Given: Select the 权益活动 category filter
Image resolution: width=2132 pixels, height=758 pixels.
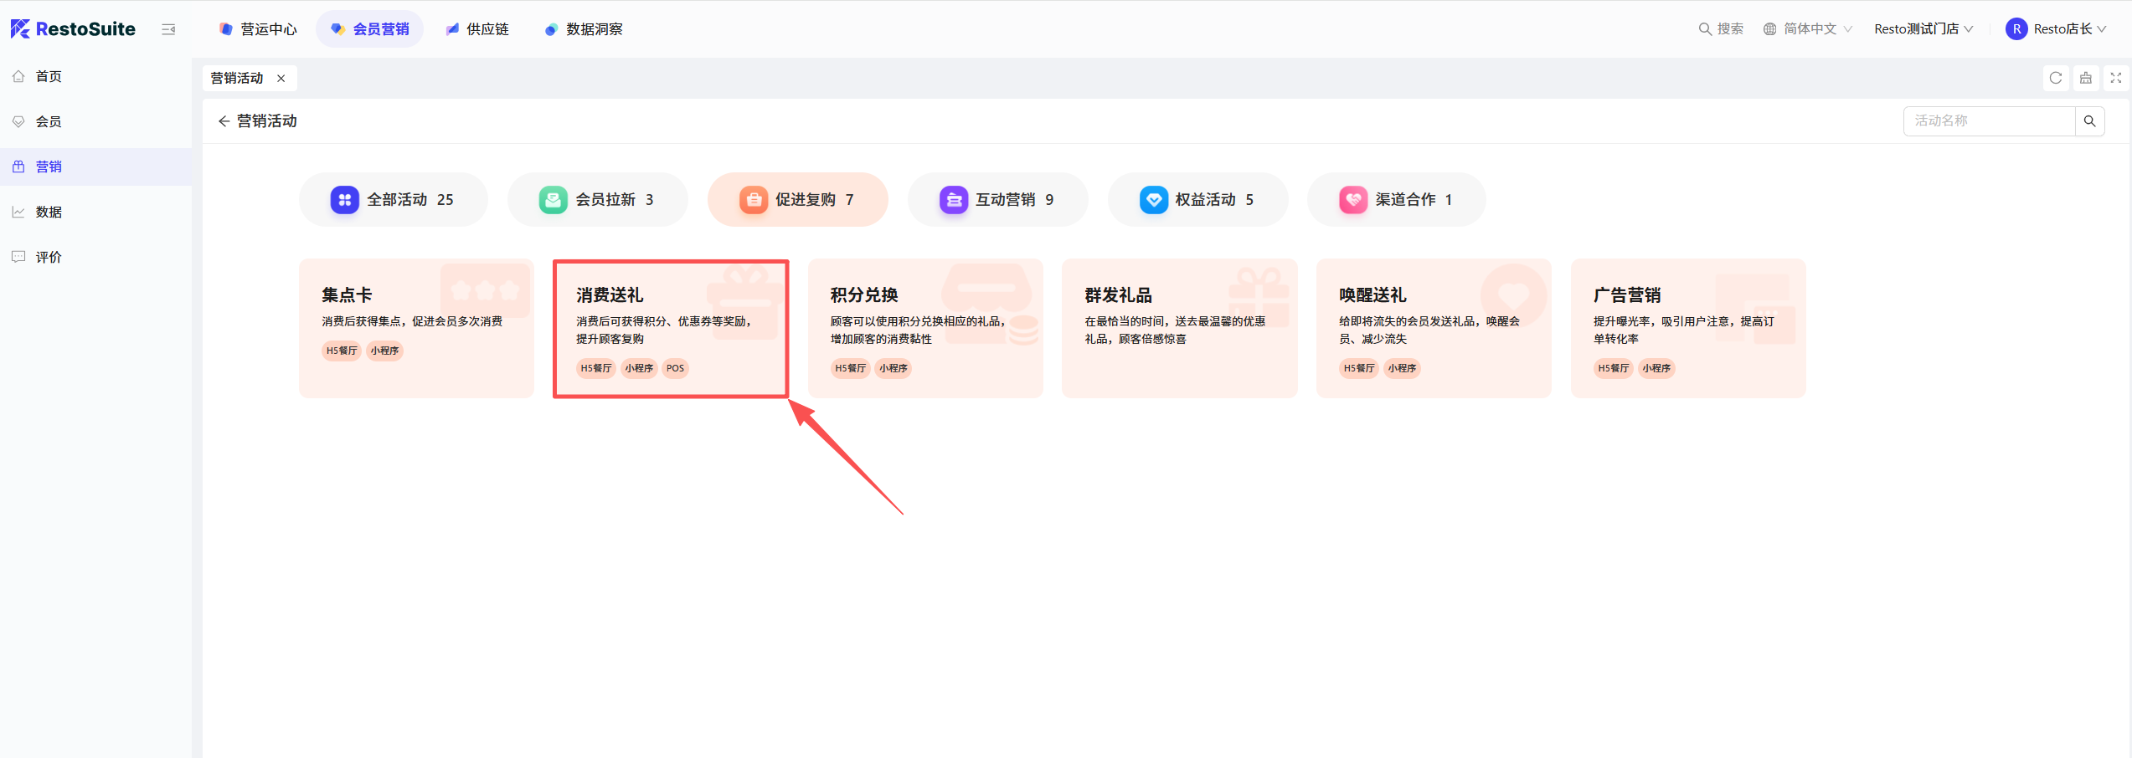Looking at the screenshot, I should pyautogui.click(x=1197, y=200).
